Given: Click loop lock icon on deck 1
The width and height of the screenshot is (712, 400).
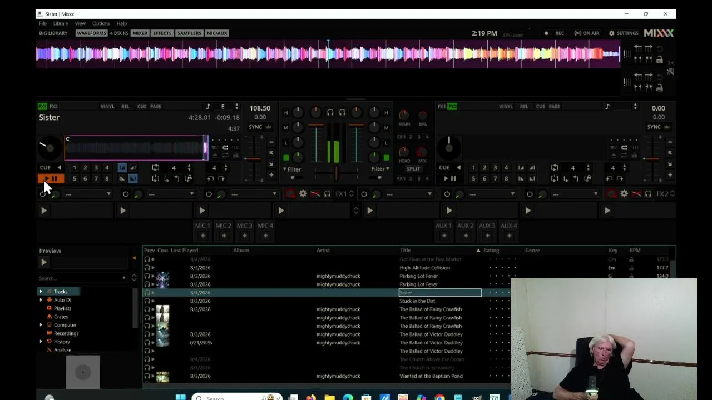Looking at the screenshot, I should [189, 178].
